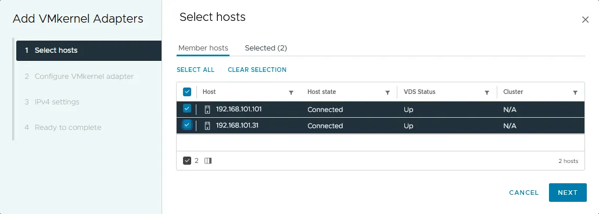Click the VDS Status column header
The width and height of the screenshot is (599, 214).
pyautogui.click(x=419, y=92)
